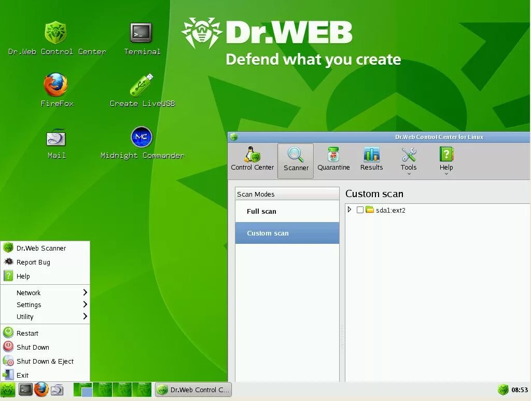Open Terminal from taskbar quick launch
This screenshot has width=531, height=401.
click(25, 390)
